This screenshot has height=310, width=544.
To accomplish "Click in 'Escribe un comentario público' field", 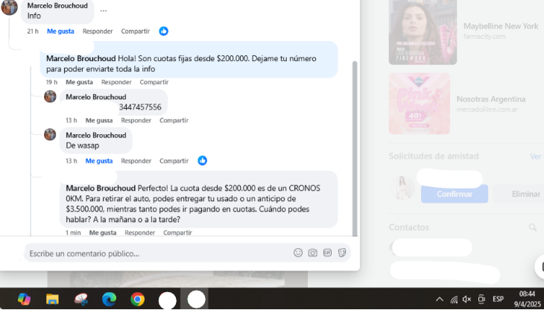I will tap(156, 253).
